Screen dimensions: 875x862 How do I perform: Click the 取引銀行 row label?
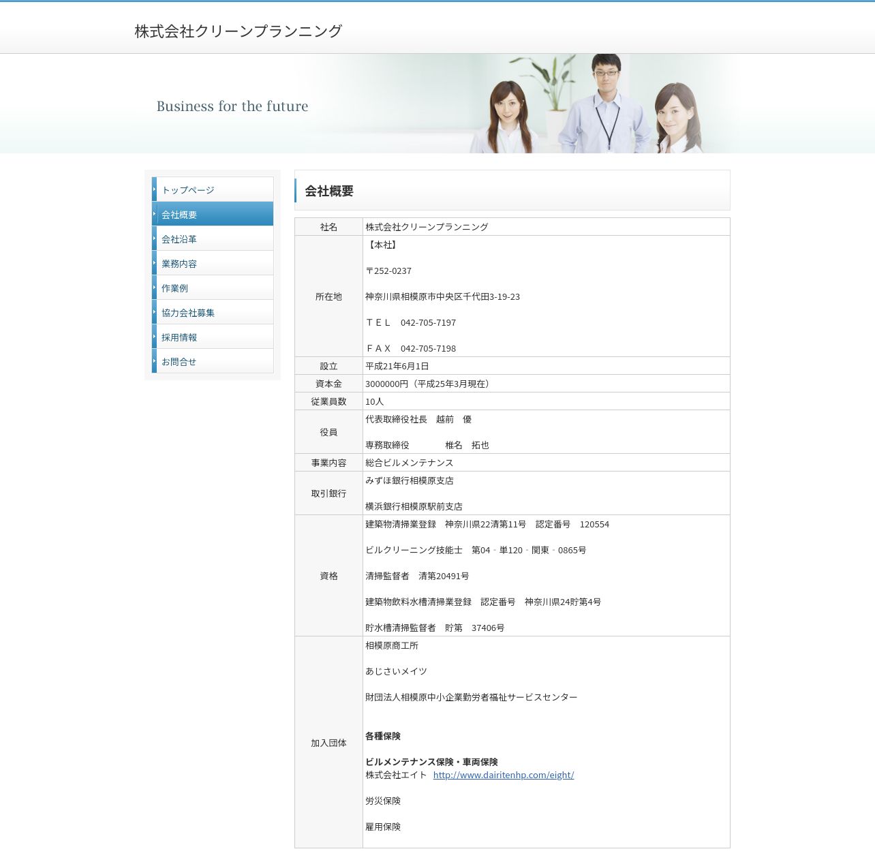coord(328,493)
